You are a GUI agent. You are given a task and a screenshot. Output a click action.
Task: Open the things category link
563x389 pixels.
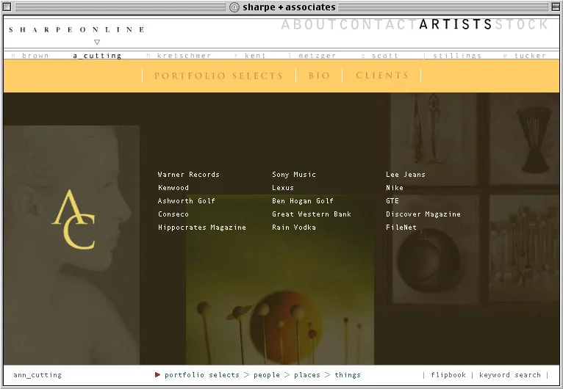coord(348,375)
